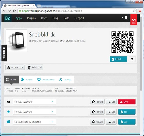Expand the iOS signing key dropdown

pyautogui.click(x=34, y=102)
